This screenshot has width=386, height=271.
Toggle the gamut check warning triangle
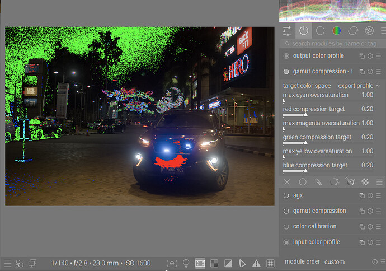coord(256,263)
